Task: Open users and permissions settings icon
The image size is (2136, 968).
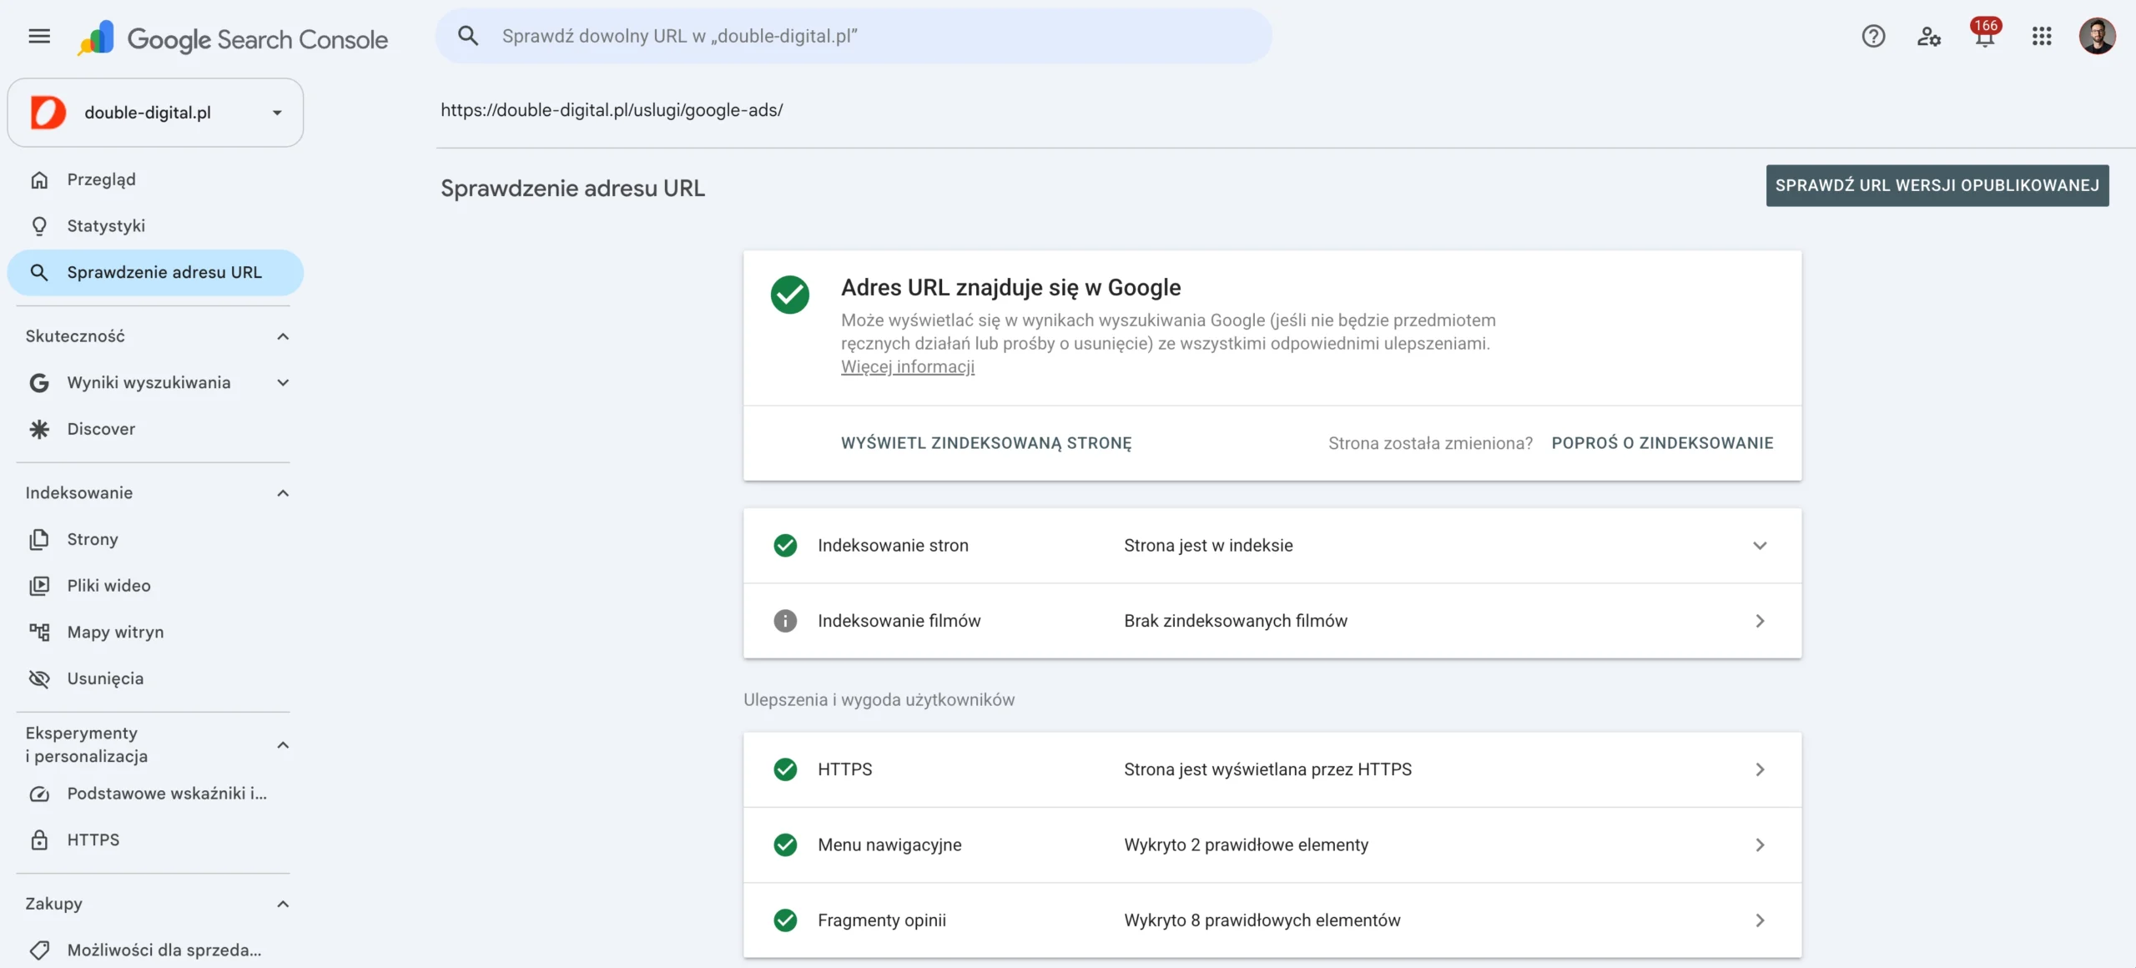Action: point(1928,36)
